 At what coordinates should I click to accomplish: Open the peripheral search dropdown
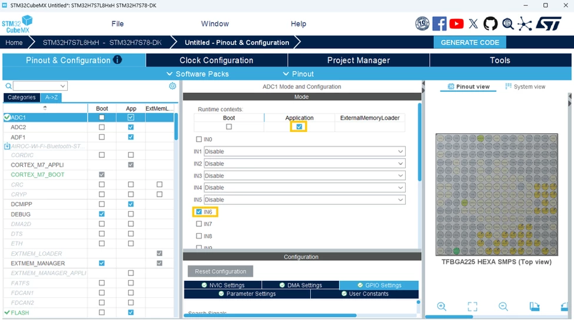click(40, 86)
